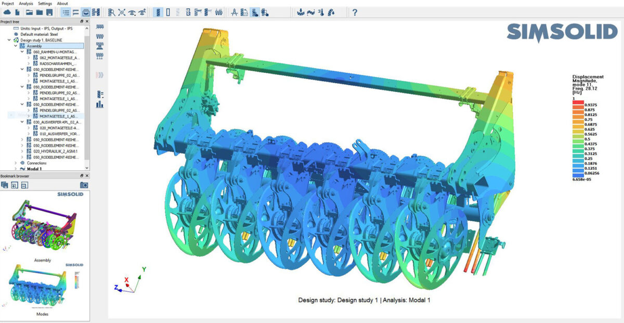Screen dimensions: 624x323
Task: Open the help question mark icon
Action: (x=355, y=12)
